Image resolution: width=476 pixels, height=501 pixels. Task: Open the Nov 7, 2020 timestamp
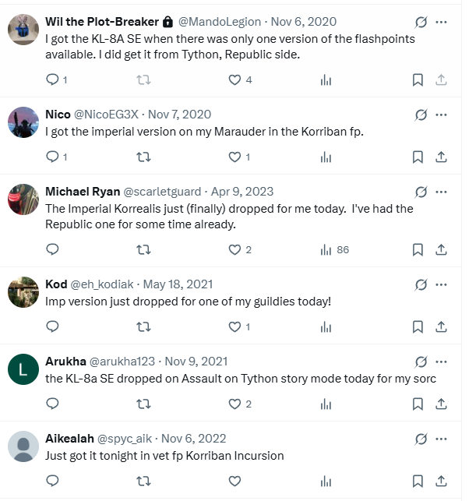pyautogui.click(x=179, y=114)
